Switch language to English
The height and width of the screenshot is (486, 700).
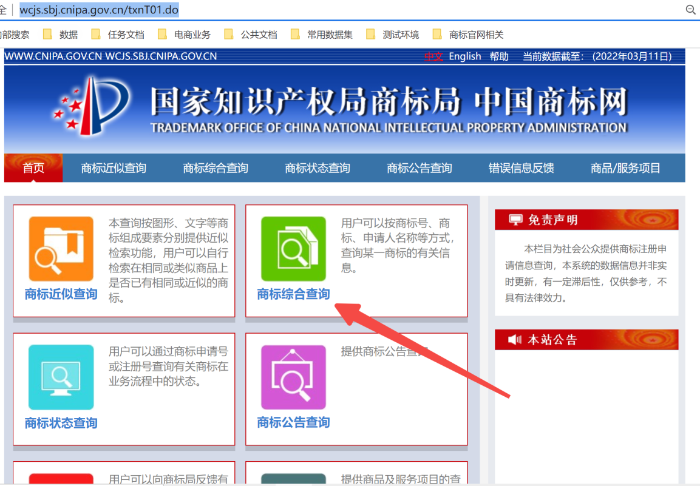[464, 56]
